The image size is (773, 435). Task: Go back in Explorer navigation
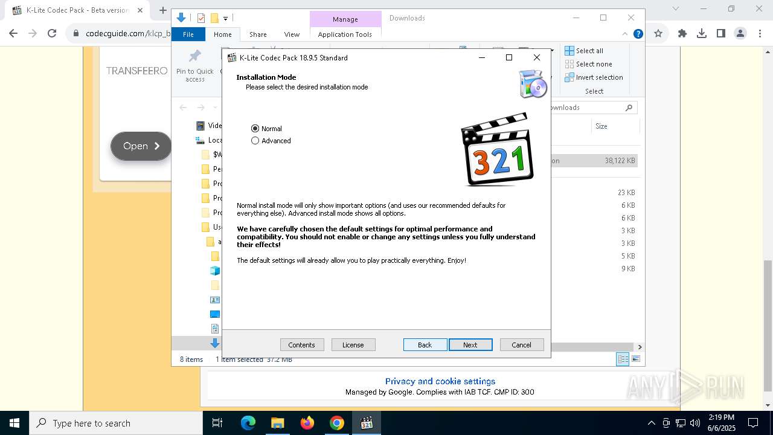183,108
